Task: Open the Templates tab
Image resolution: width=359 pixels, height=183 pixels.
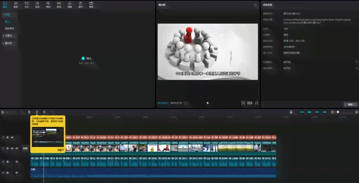Action: tap(91, 4)
